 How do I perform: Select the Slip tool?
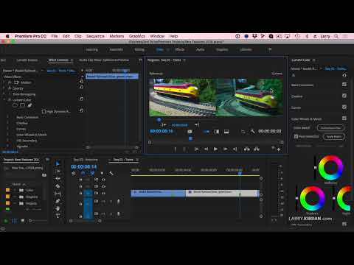click(58, 194)
